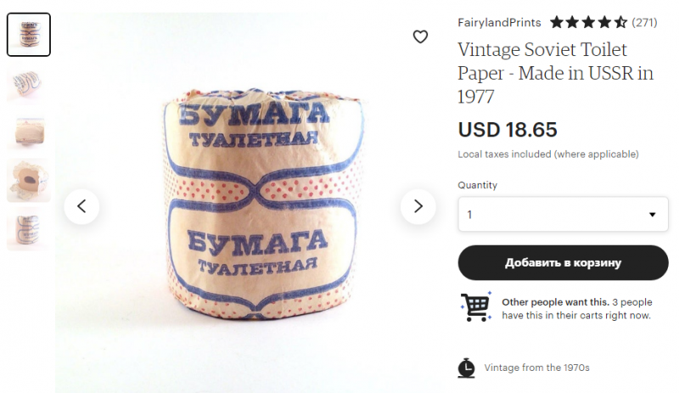
Task: Click the Vintage Soviet Toilet Paper title
Action: point(556,73)
